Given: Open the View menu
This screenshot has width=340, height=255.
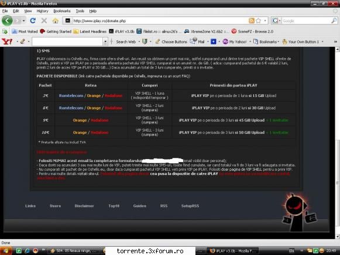Looking at the screenshot, I should (x=28, y=11).
